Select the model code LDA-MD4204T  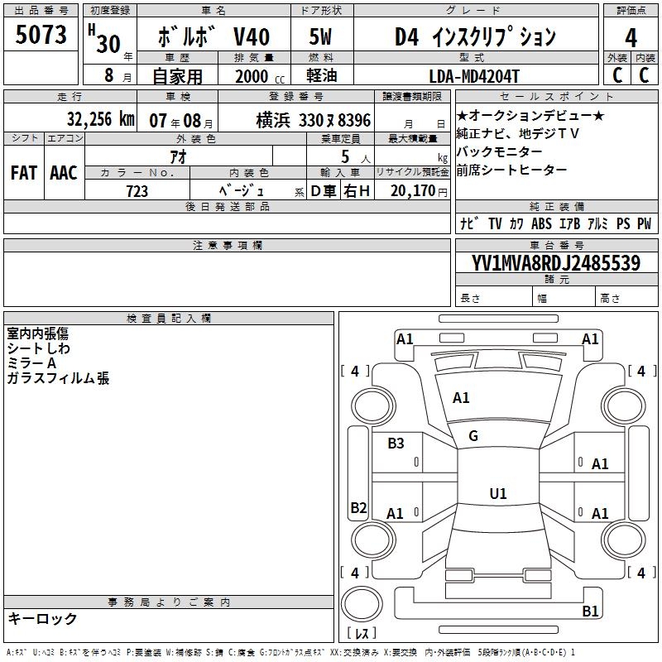[x=474, y=76]
